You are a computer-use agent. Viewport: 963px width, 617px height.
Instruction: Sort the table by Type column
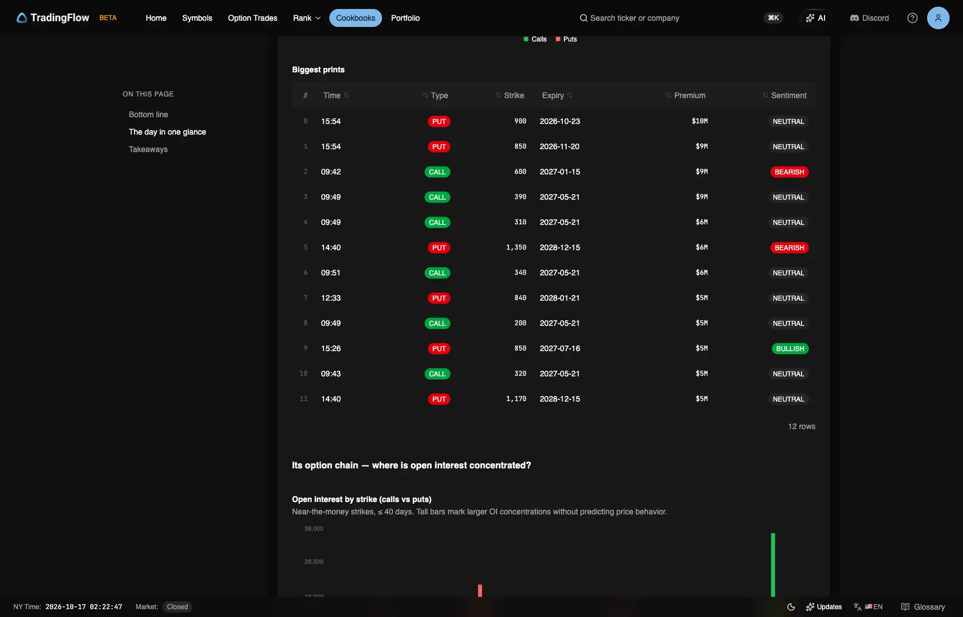point(435,95)
